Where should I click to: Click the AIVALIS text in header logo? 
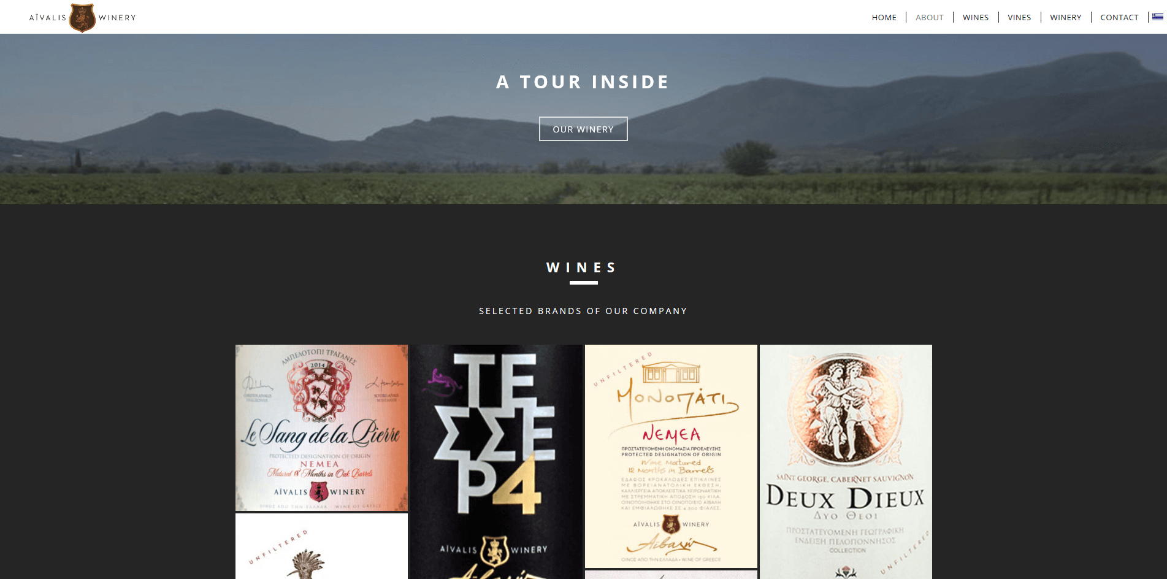point(48,18)
